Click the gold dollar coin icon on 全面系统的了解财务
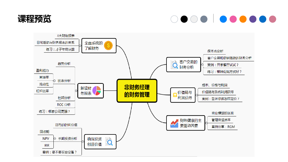 click(x=109, y=45)
